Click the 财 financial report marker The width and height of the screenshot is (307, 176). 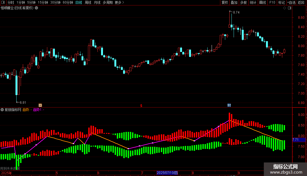(x=229, y=105)
